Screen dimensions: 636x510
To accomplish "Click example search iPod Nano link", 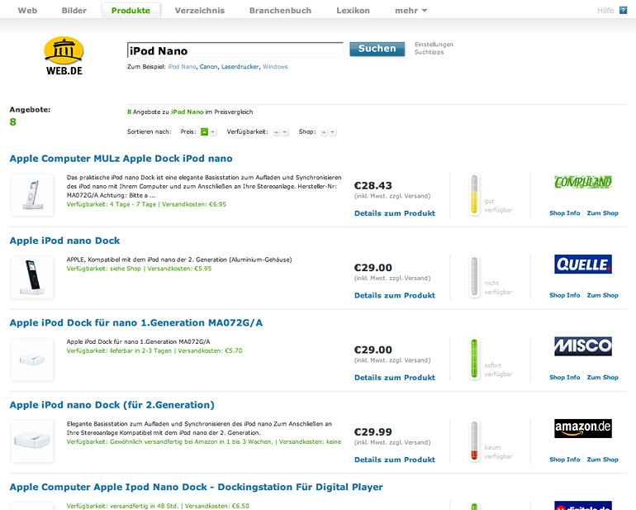I will coord(182,67).
